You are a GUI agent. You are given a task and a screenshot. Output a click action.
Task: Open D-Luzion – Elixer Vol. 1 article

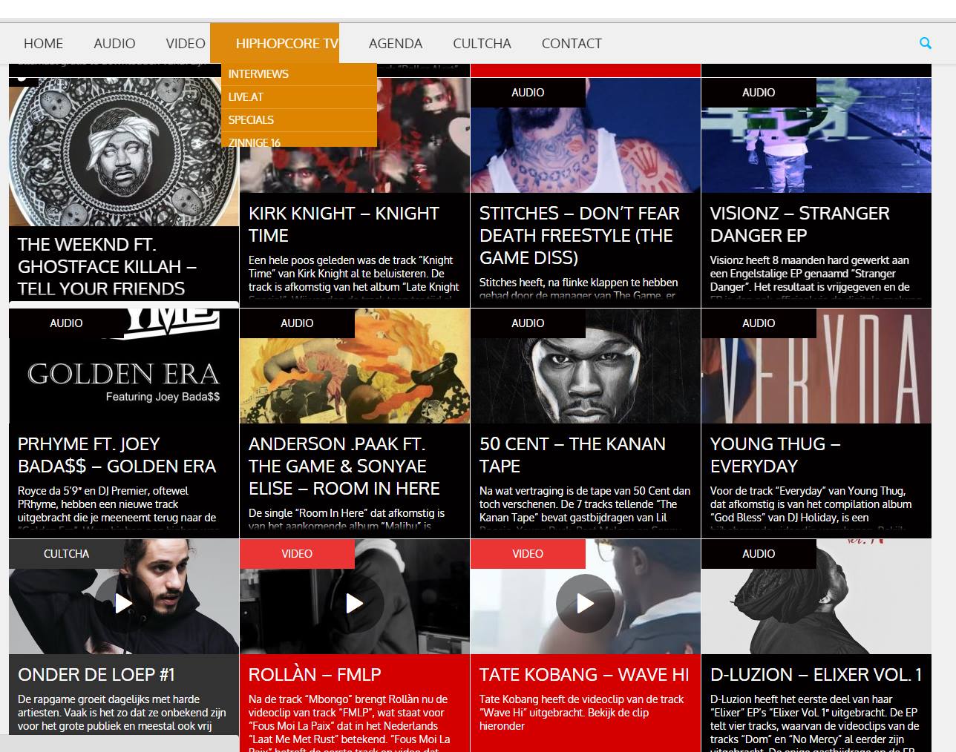point(816,674)
